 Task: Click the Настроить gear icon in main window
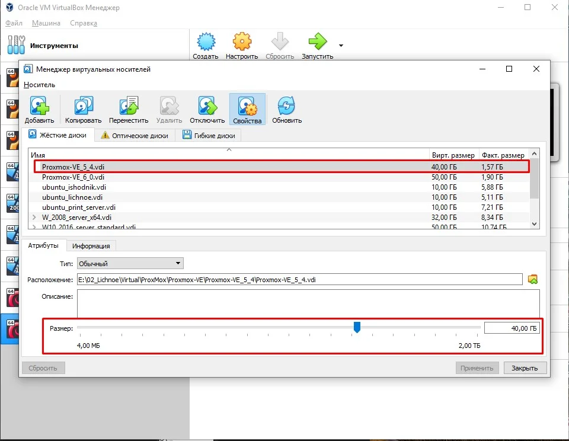pyautogui.click(x=242, y=41)
